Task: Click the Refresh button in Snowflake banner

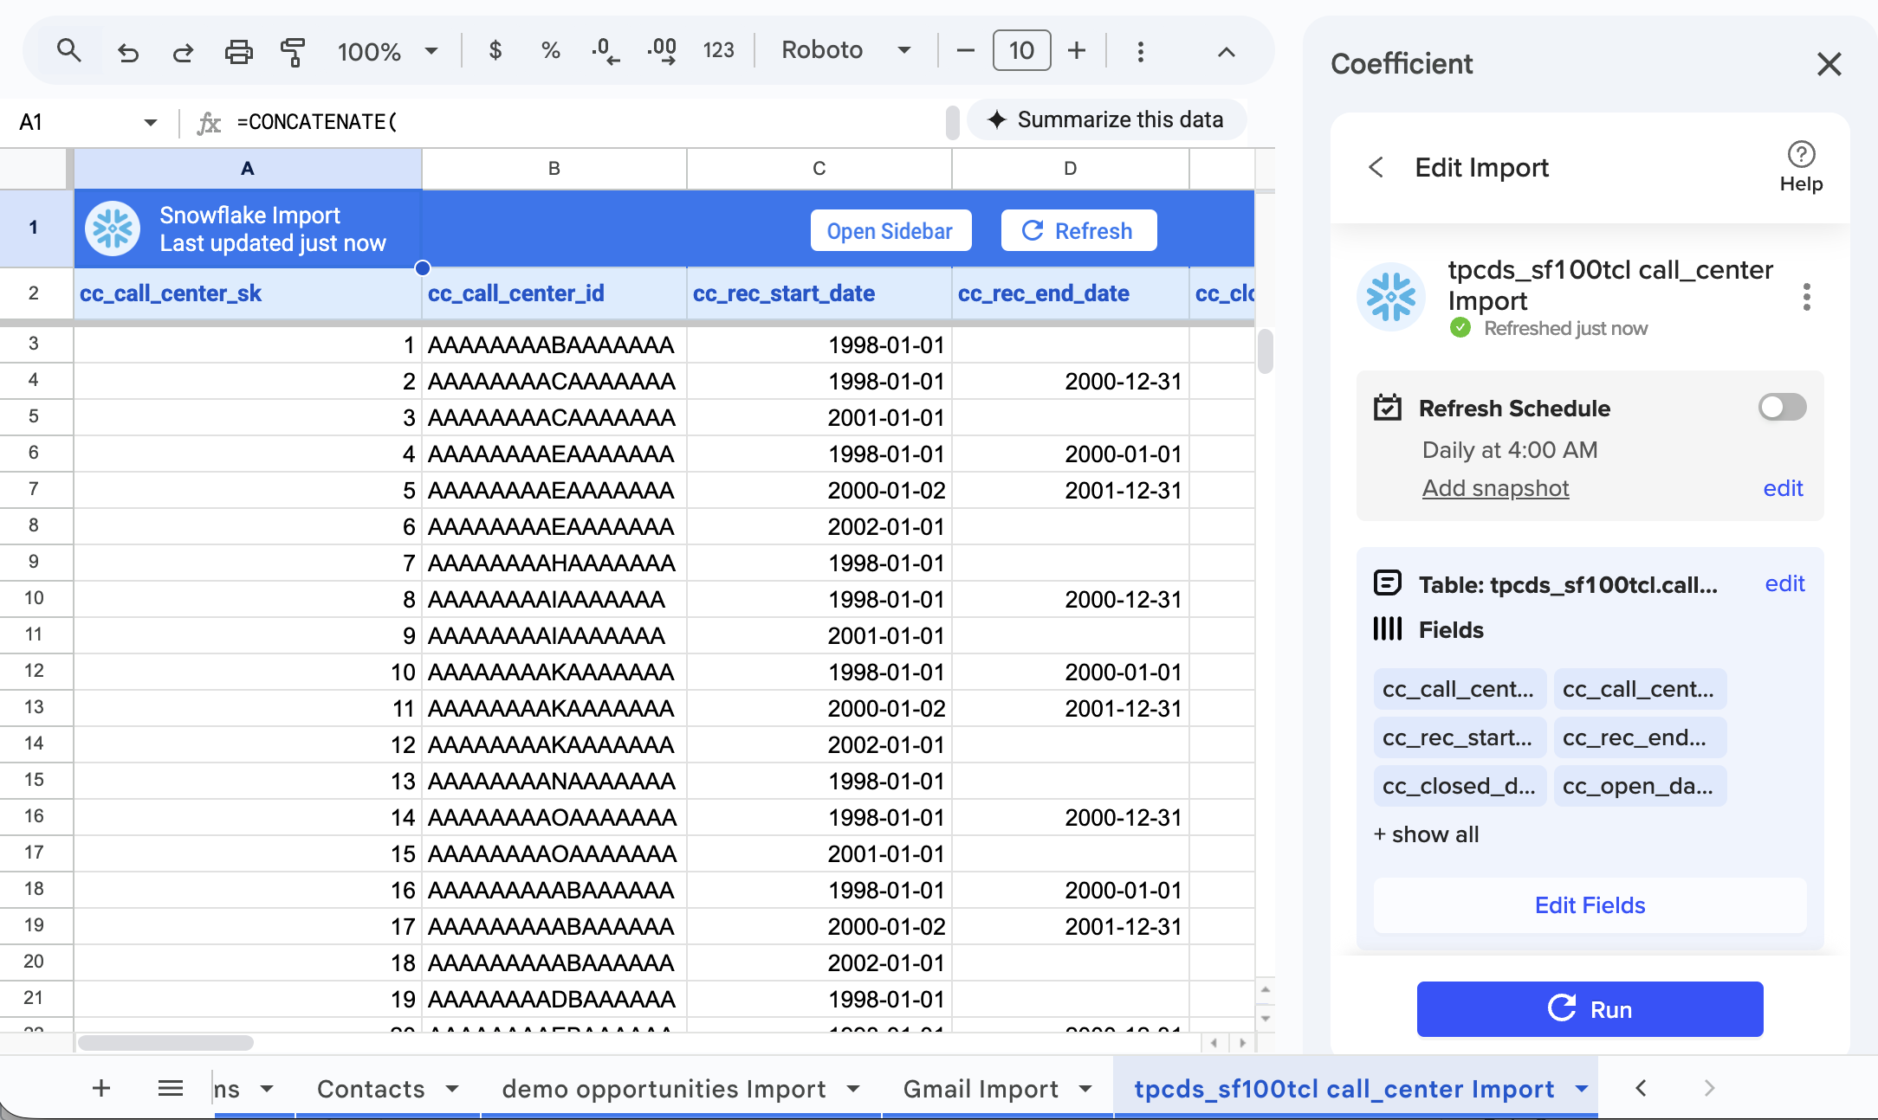Action: click(x=1078, y=231)
